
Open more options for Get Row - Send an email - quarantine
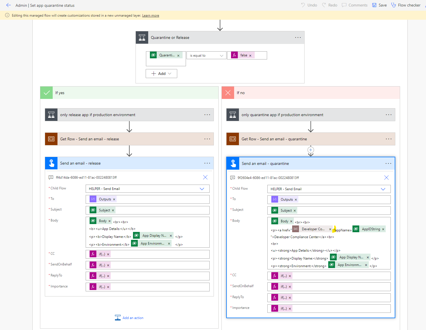tap(389, 139)
